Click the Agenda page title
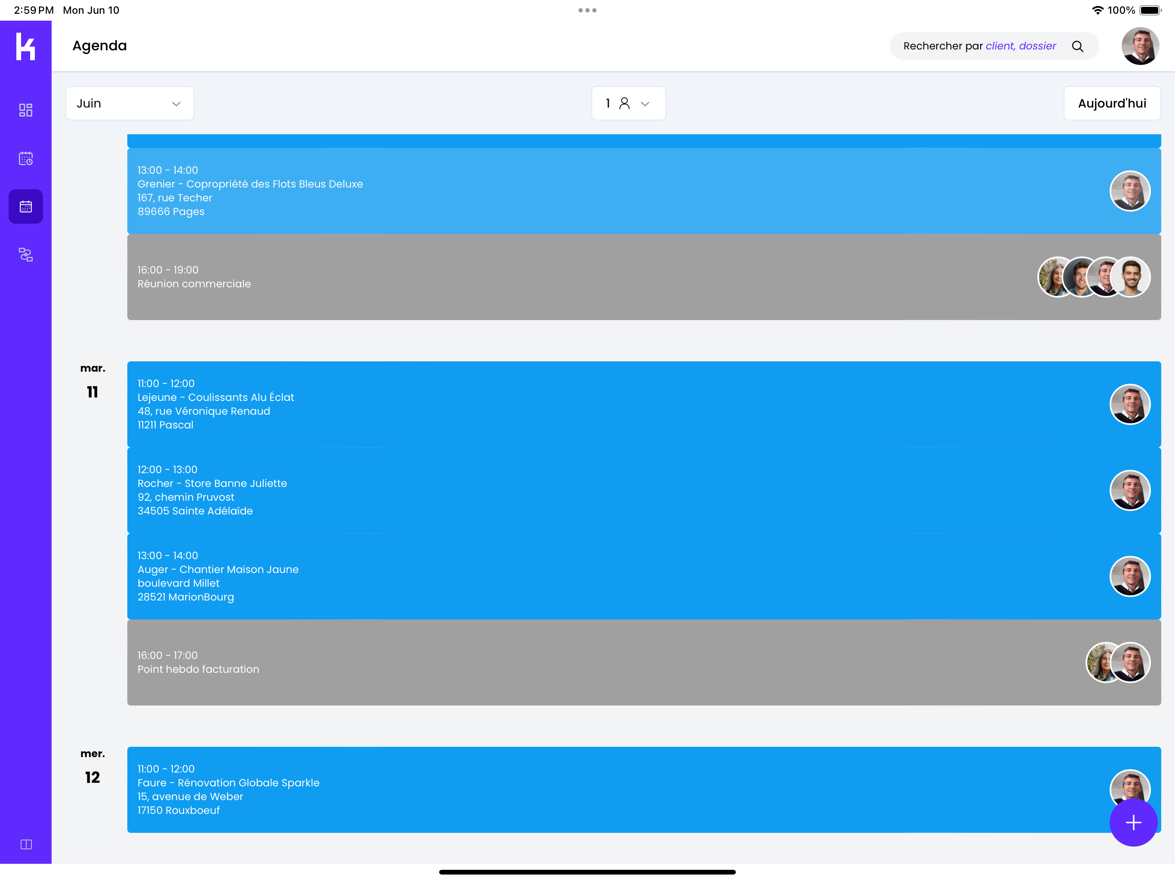 coord(99,46)
